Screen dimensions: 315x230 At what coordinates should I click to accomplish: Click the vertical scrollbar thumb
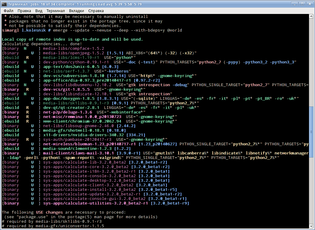[311, 132]
